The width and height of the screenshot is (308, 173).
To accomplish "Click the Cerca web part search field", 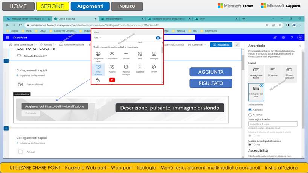I will click(x=127, y=32).
